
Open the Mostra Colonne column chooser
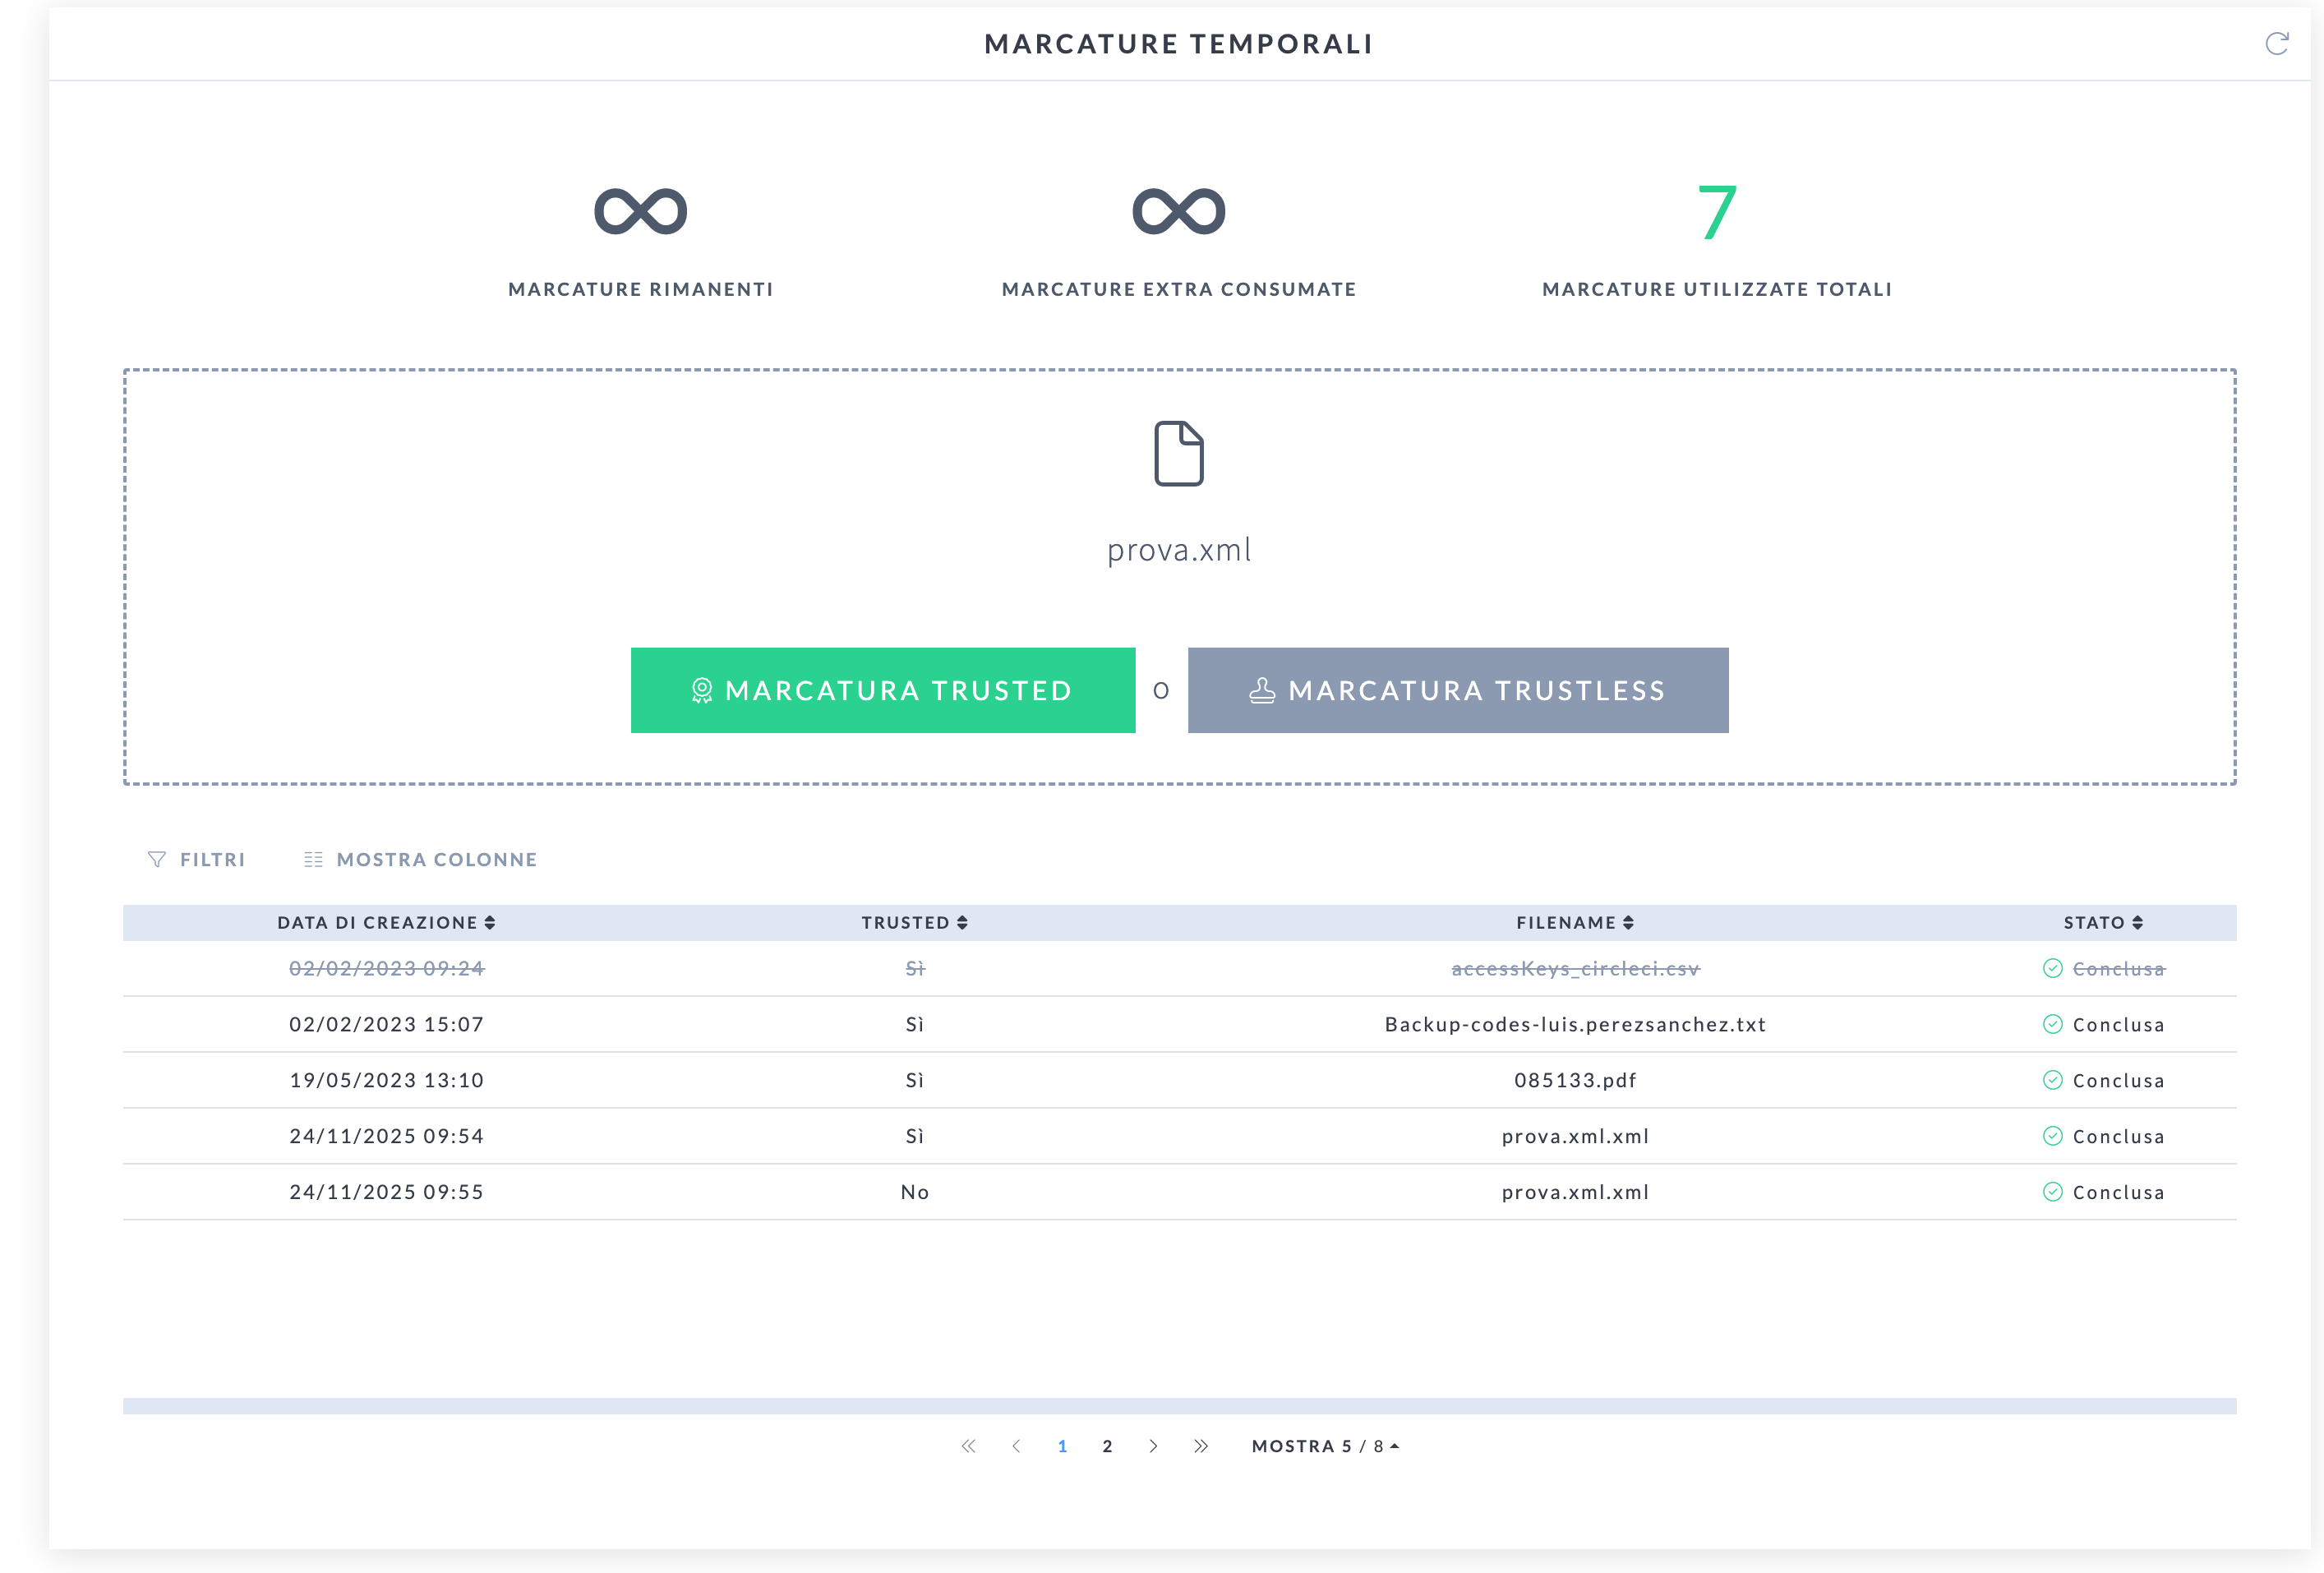421,860
